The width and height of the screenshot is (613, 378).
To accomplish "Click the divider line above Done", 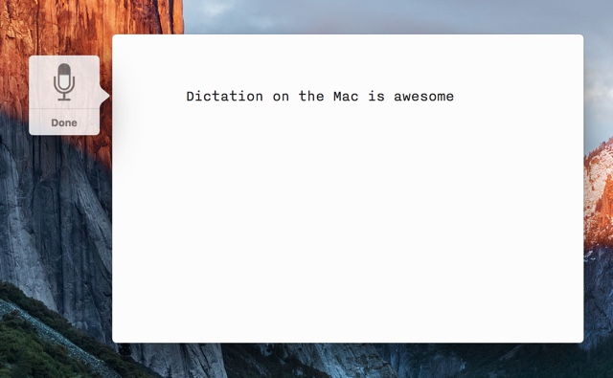I will coord(64,108).
